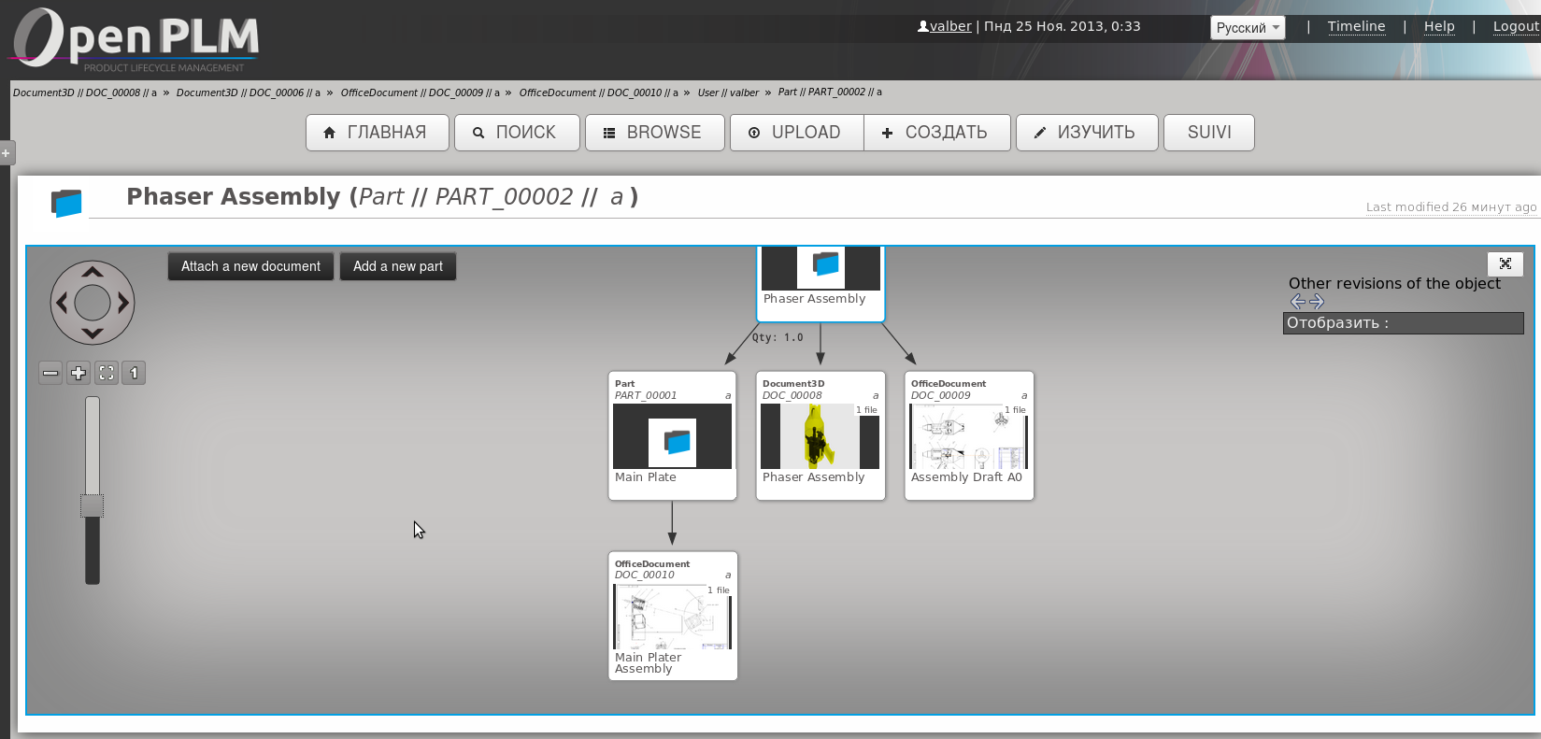The height and width of the screenshot is (739, 1541).
Task: Click the blue part icon beside title
Action: click(66, 203)
